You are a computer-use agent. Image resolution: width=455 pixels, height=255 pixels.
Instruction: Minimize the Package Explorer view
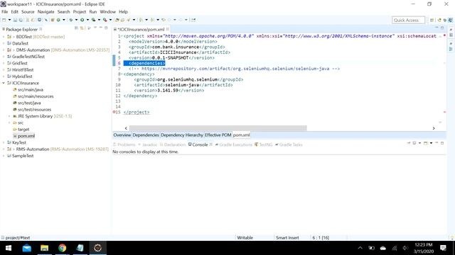point(101,28)
